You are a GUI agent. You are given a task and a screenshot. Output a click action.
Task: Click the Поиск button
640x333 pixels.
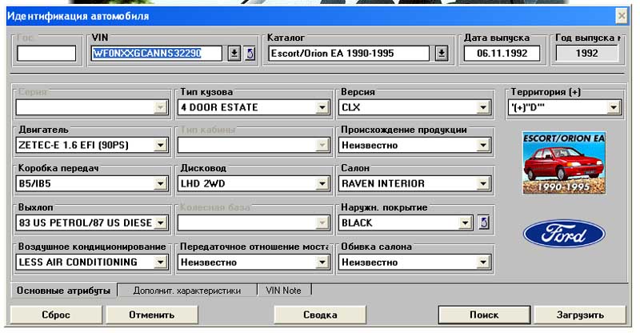tap(484, 315)
